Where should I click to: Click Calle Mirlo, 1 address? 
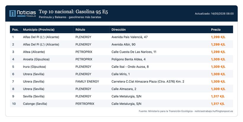(121, 74)
